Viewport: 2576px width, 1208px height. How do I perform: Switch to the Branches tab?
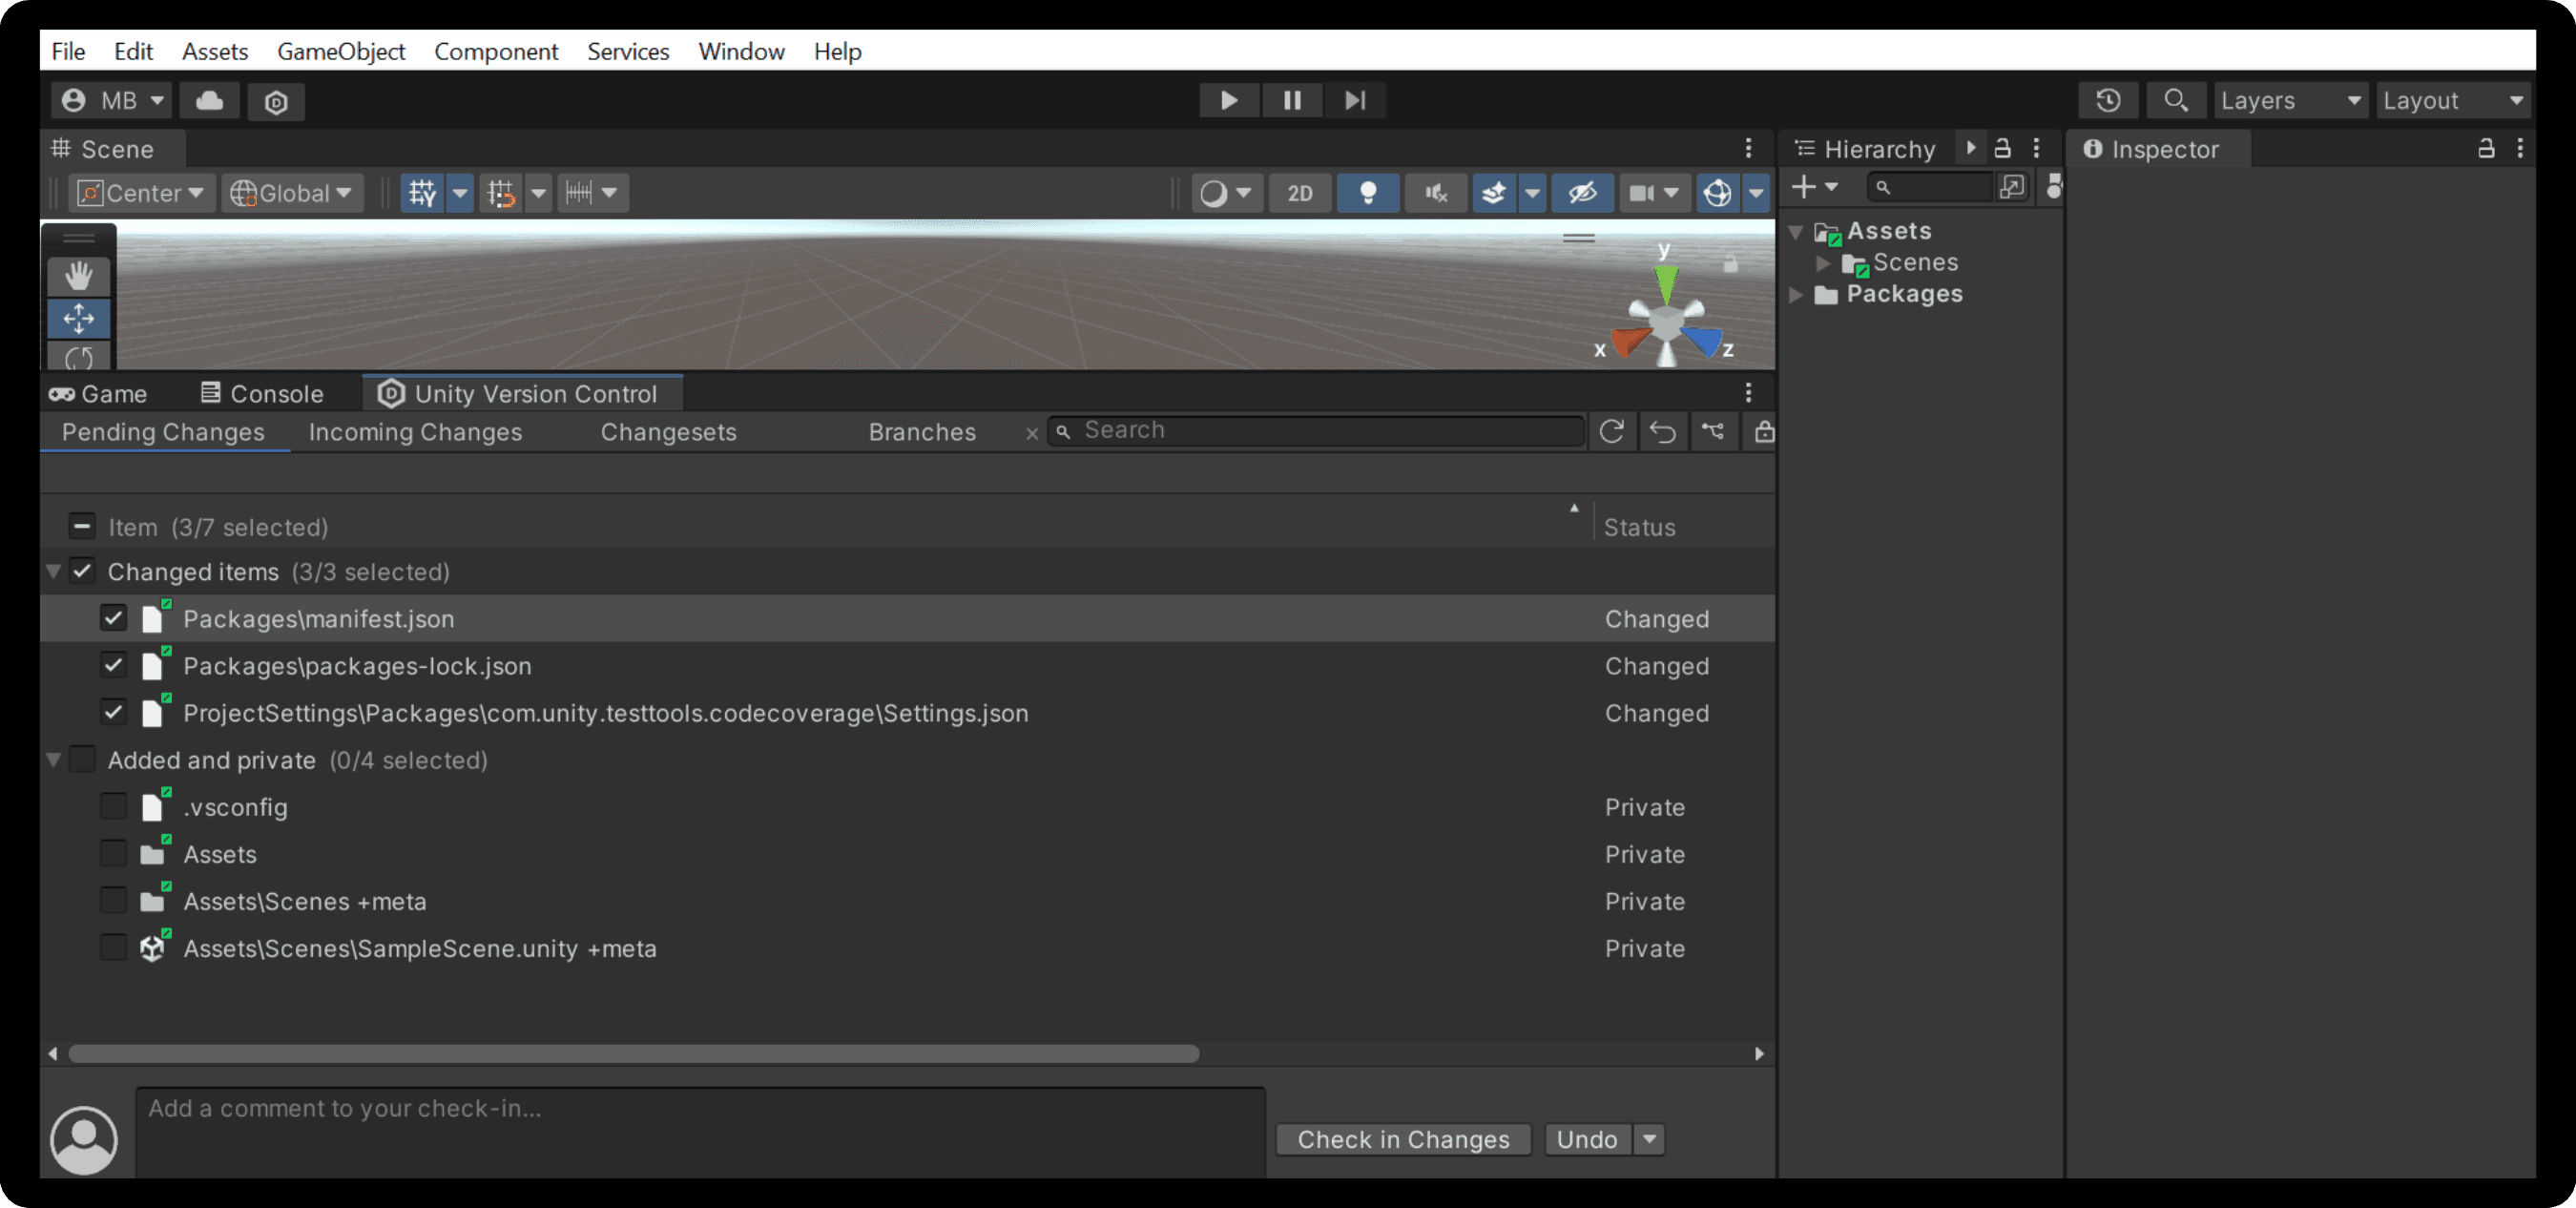(922, 430)
